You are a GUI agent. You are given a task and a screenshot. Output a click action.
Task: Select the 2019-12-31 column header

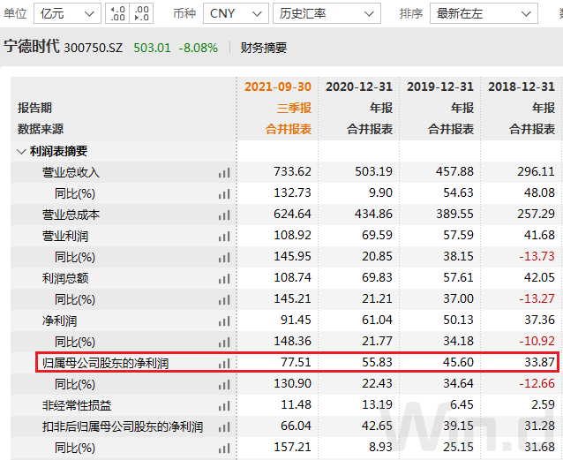click(440, 87)
